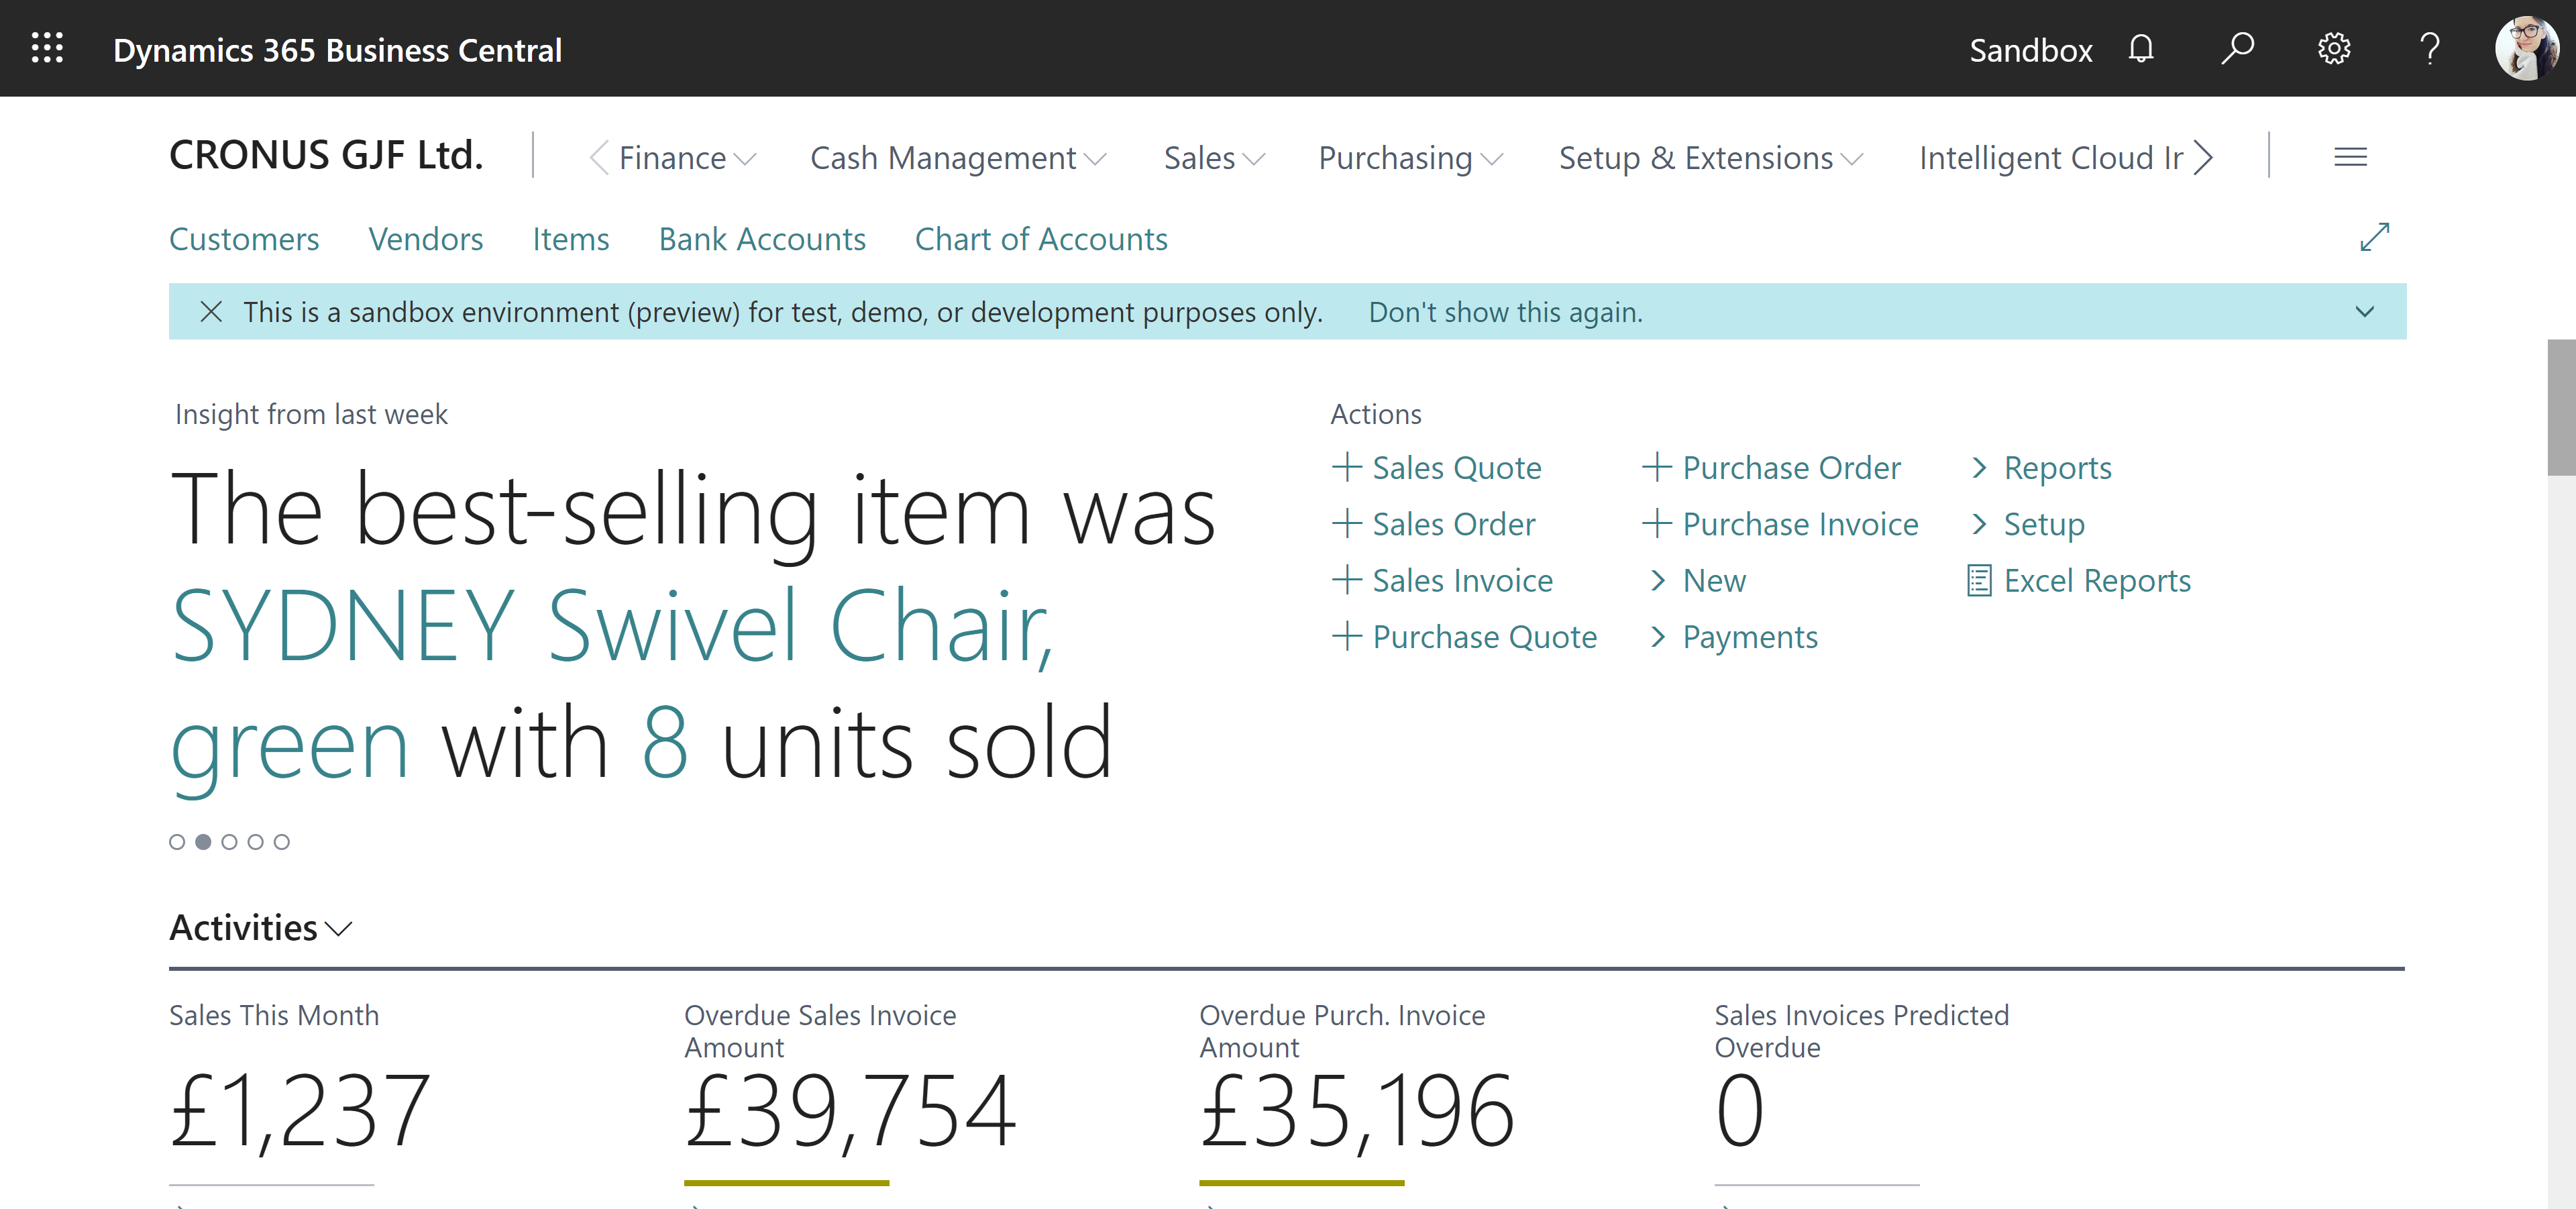Click the search magnifier icon
Image resolution: width=2576 pixels, height=1209 pixels.
[2237, 48]
